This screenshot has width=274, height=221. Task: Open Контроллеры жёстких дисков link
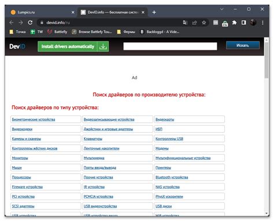click(35, 148)
